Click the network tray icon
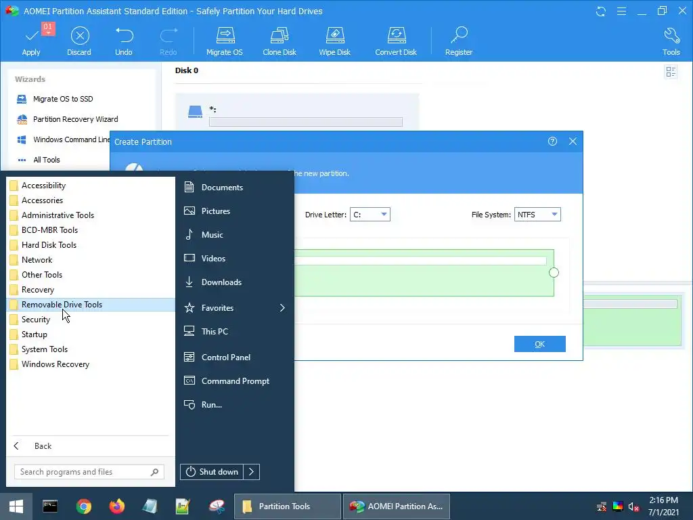Viewport: 693px width, 520px height. click(602, 506)
